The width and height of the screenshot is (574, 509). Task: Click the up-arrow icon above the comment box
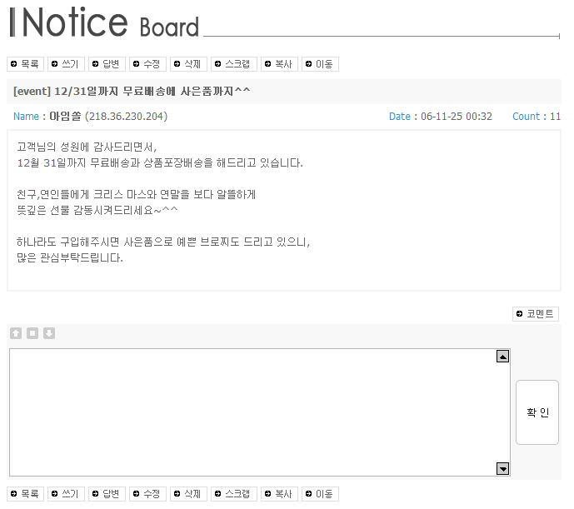click(x=16, y=333)
